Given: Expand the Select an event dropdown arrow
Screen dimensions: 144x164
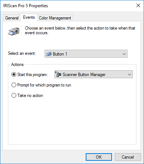Looking at the screenshot, I should [x=124, y=54].
